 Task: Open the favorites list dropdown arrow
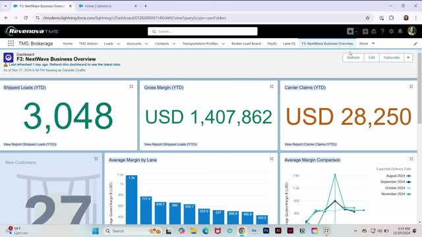[x=356, y=32]
